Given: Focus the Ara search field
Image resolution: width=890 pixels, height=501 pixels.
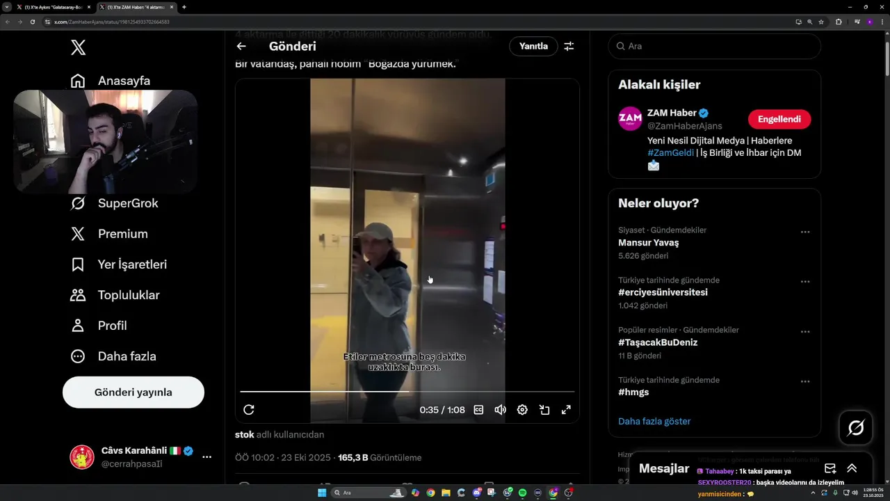Looking at the screenshot, I should pos(715,47).
